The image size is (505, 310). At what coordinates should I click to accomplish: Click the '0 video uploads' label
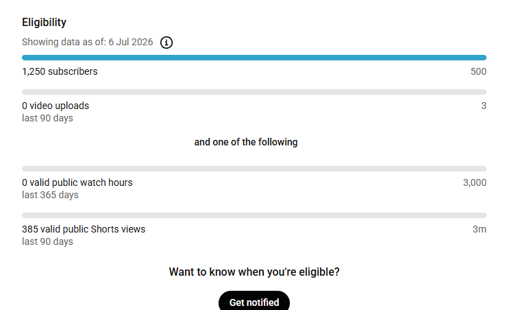(x=56, y=106)
